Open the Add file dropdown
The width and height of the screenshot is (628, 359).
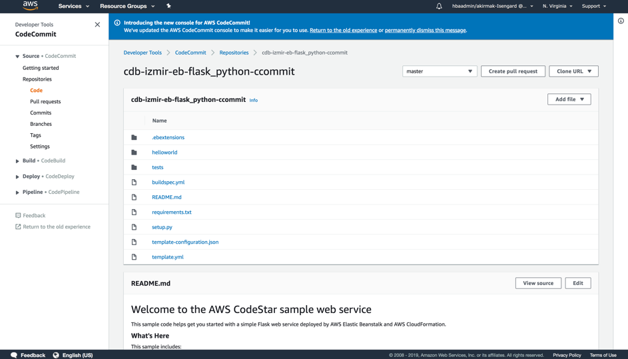(569, 99)
